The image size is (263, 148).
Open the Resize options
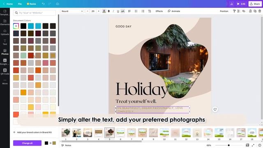(x=31, y=4)
